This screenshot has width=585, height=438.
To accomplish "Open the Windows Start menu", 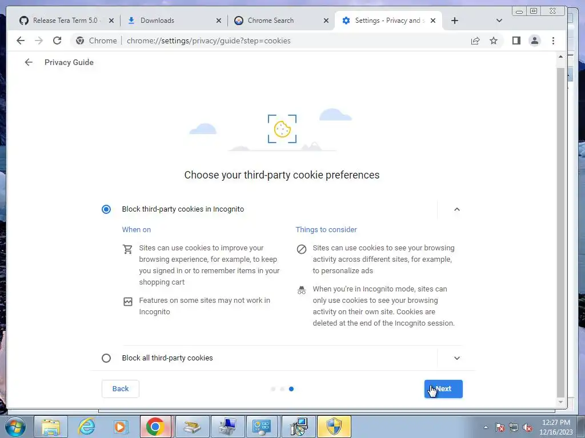I will [15, 427].
